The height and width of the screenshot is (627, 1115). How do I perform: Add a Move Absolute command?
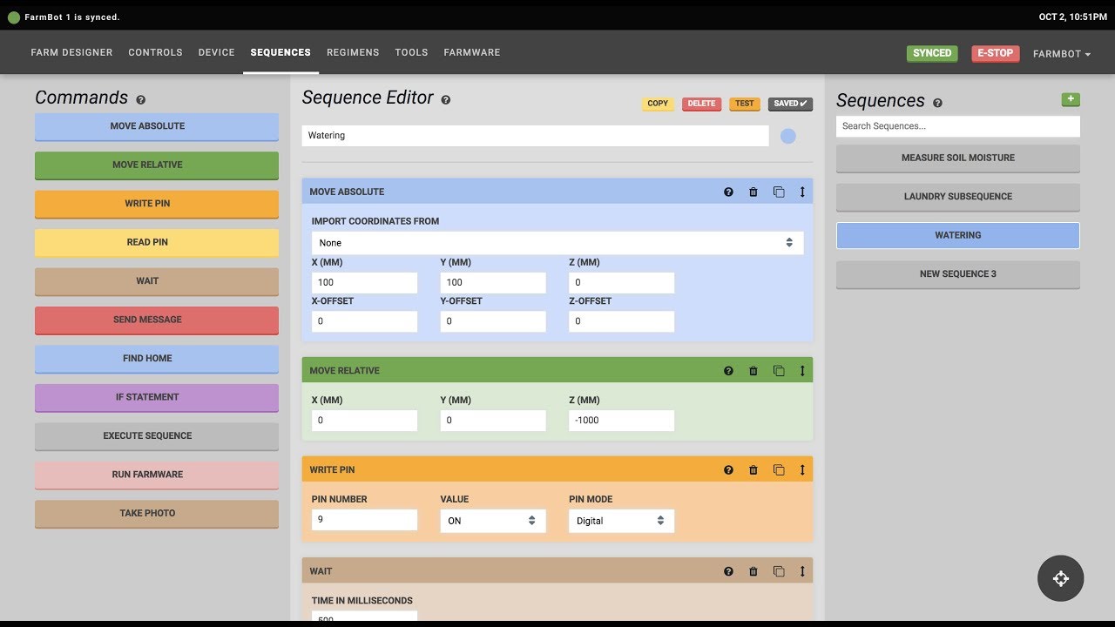click(x=157, y=126)
